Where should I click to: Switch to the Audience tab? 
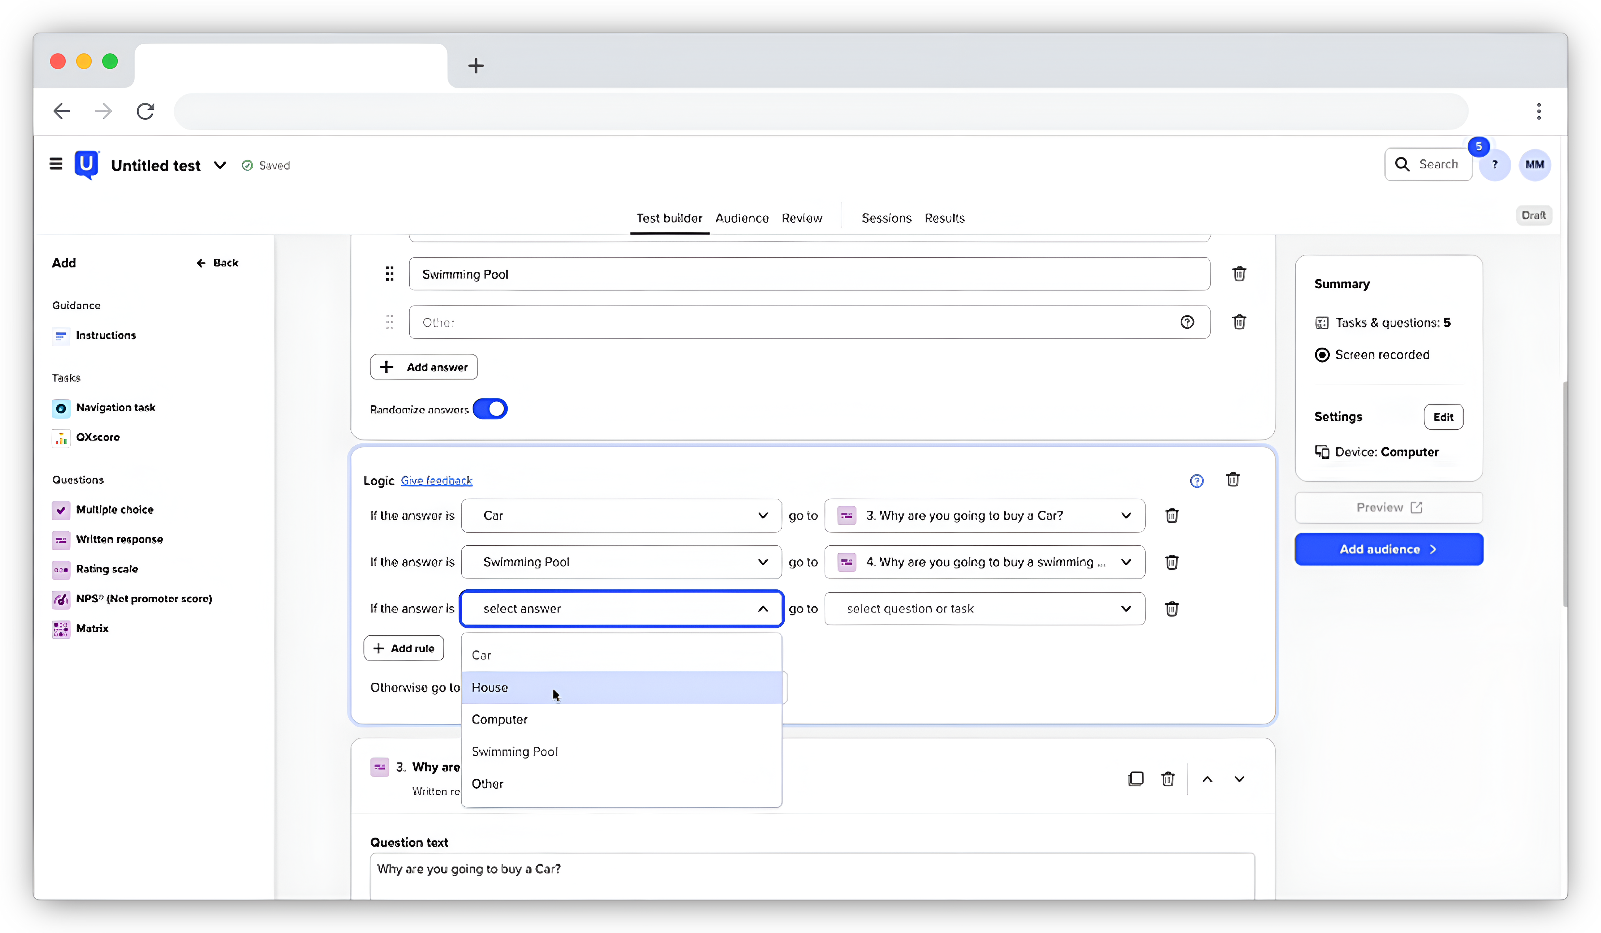(x=742, y=218)
